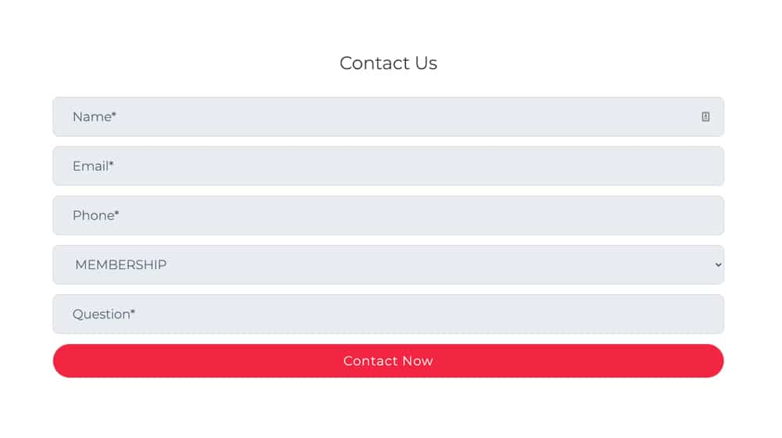The width and height of the screenshot is (782, 438).
Task: Click the Phone* placeholder text
Action: point(95,215)
